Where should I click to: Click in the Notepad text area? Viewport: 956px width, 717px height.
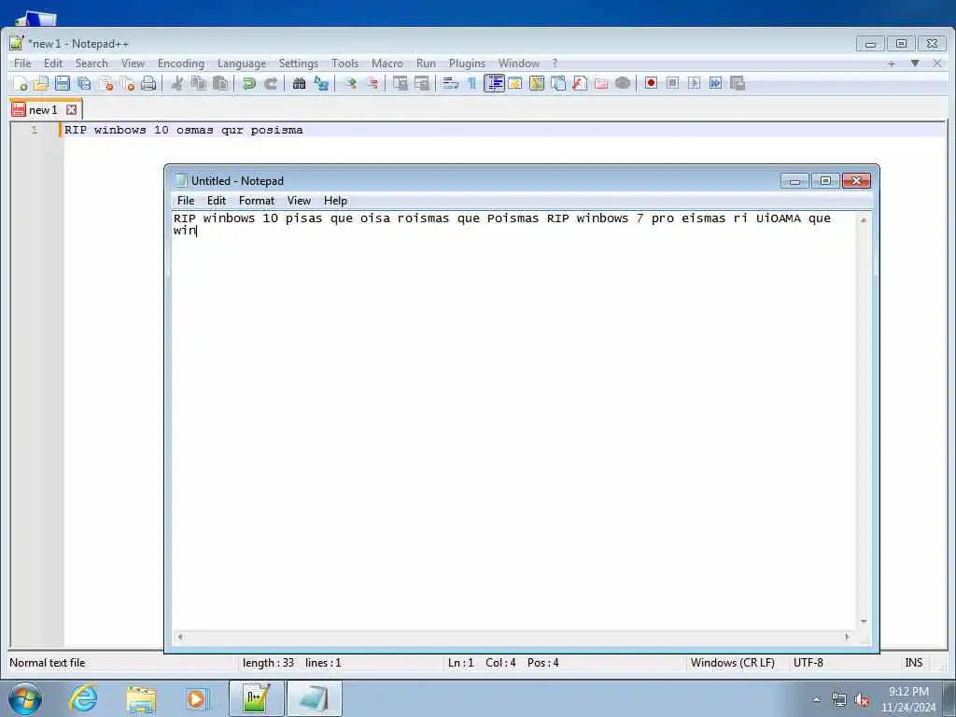click(x=514, y=421)
